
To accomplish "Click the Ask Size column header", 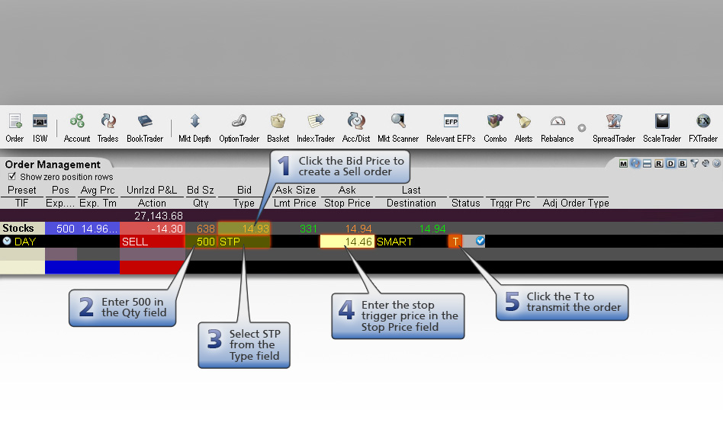I will [295, 190].
